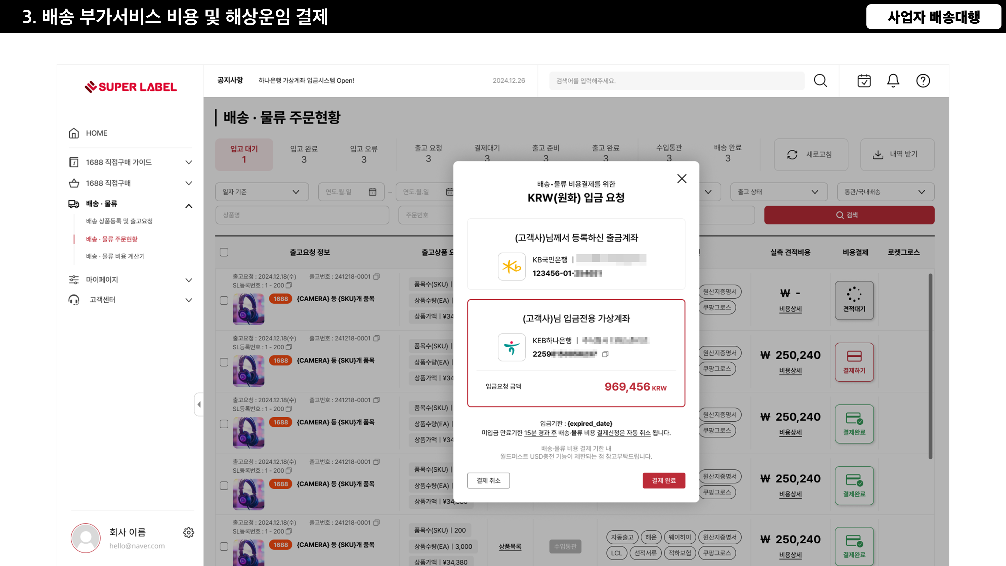Copy the first row SL등록번호
Viewport: 1006px width, 566px height.
pos(289,286)
